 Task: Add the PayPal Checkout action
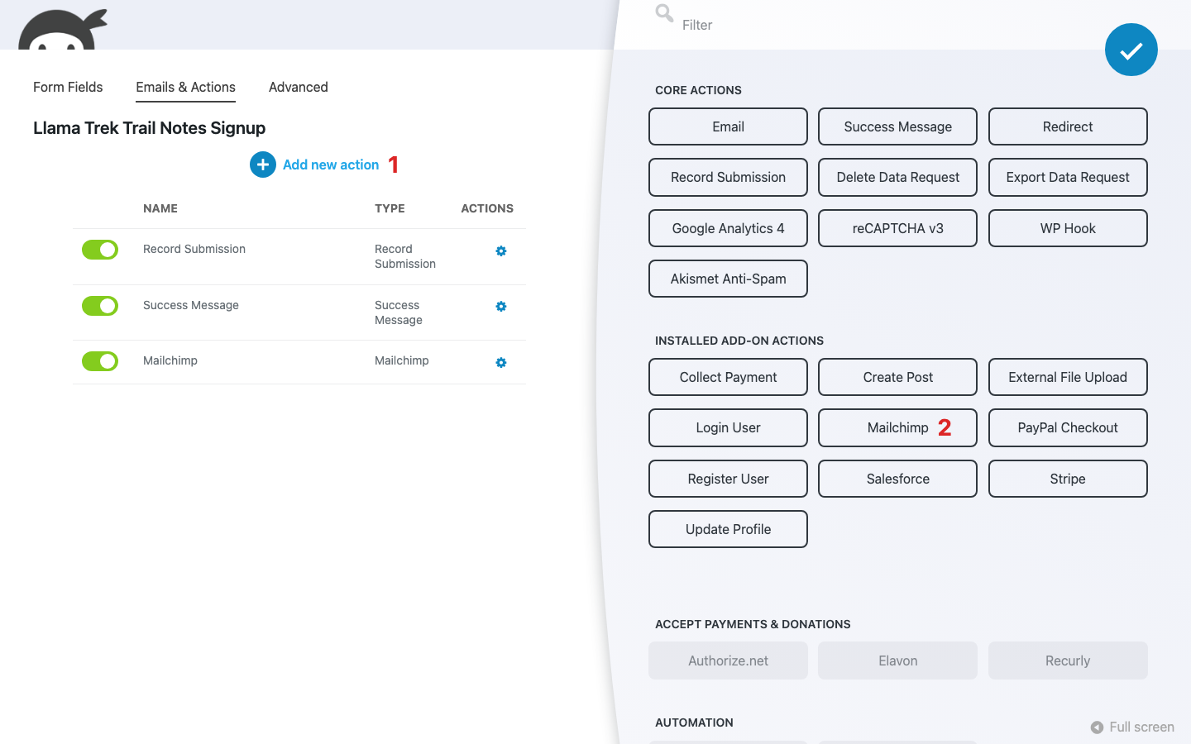pos(1068,427)
